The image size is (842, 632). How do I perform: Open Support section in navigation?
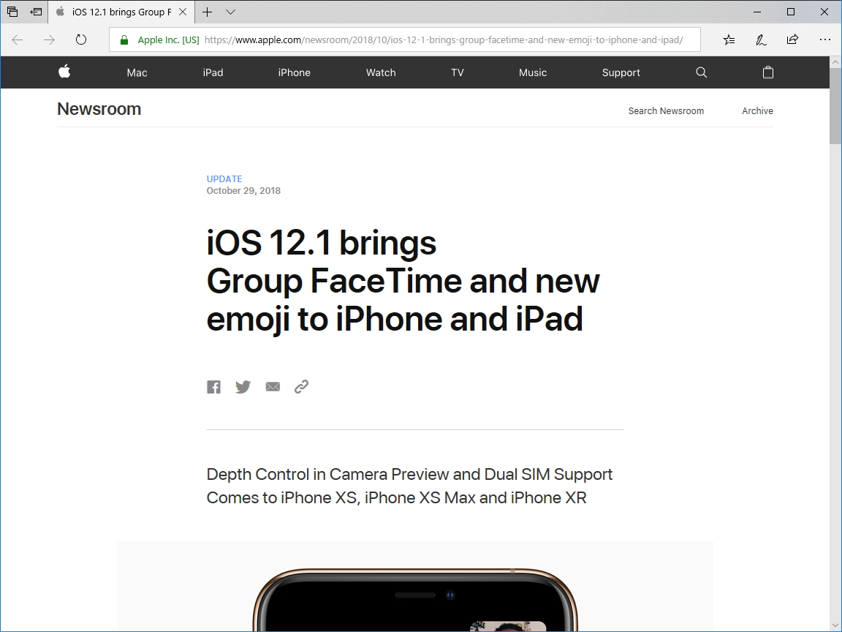click(621, 72)
